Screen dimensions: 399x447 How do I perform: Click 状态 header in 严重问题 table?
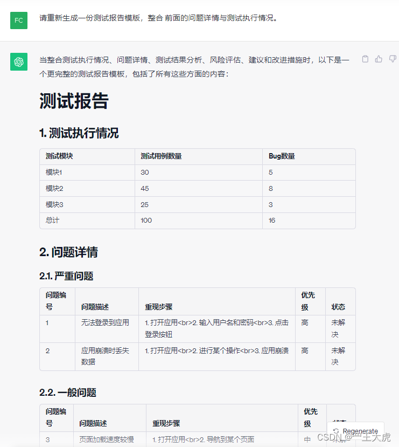point(338,307)
